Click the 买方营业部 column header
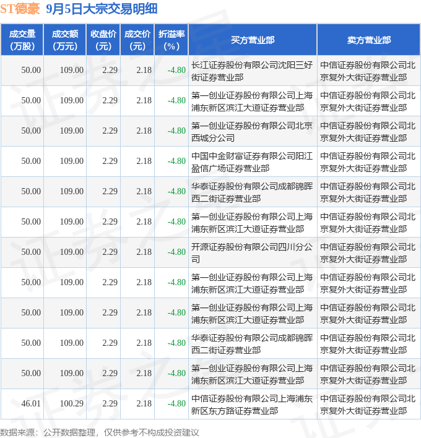421x438 pixels. point(253,40)
